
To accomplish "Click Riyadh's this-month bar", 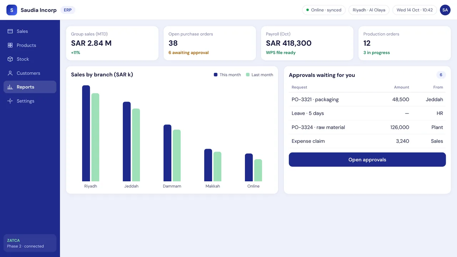I will coord(86,133).
